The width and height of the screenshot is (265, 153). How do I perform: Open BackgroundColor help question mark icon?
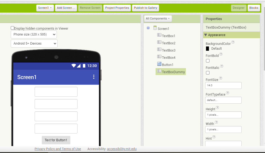[x=233, y=42]
